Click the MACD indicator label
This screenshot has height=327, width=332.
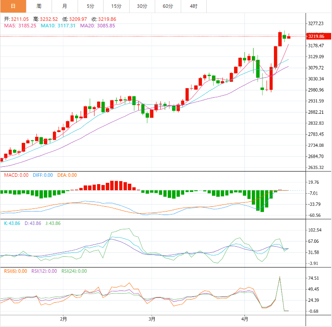click(x=16, y=175)
